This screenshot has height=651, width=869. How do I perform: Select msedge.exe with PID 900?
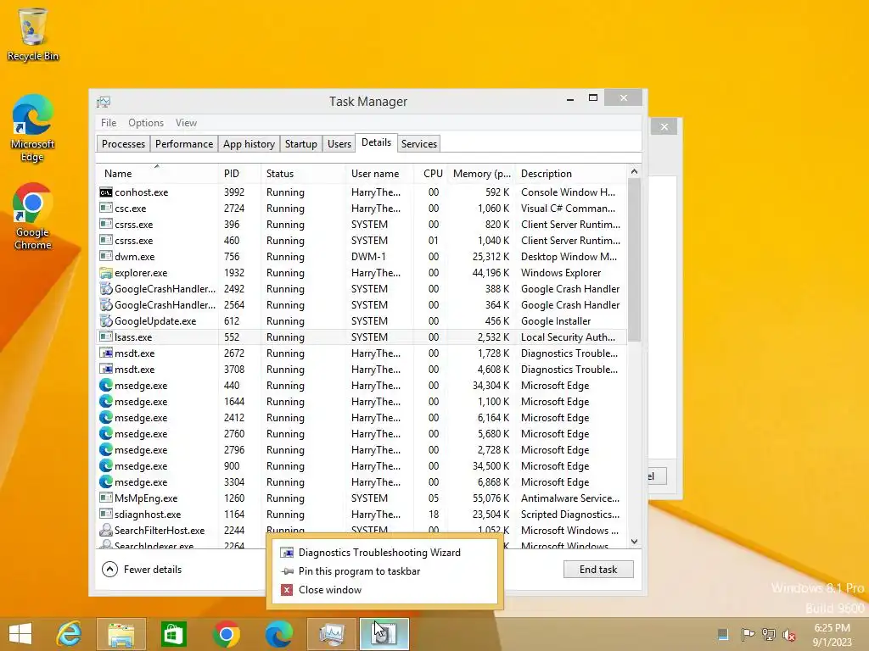pyautogui.click(x=362, y=466)
